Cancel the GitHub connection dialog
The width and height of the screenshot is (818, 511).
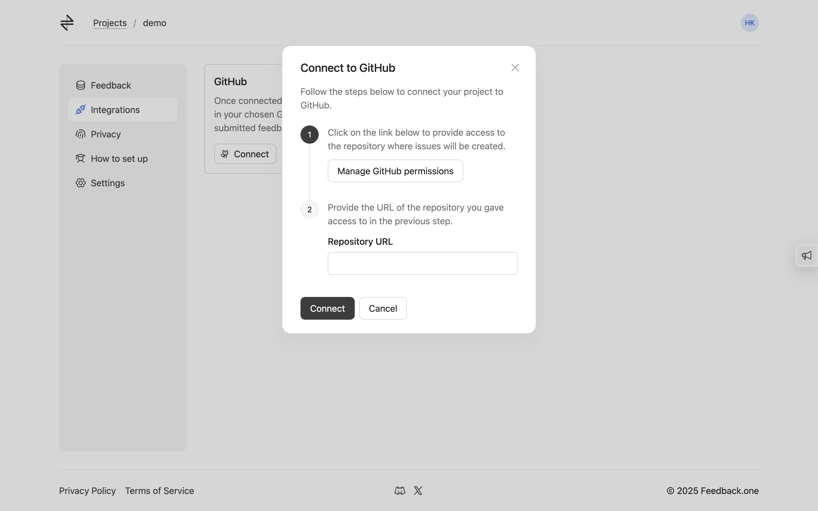383,308
